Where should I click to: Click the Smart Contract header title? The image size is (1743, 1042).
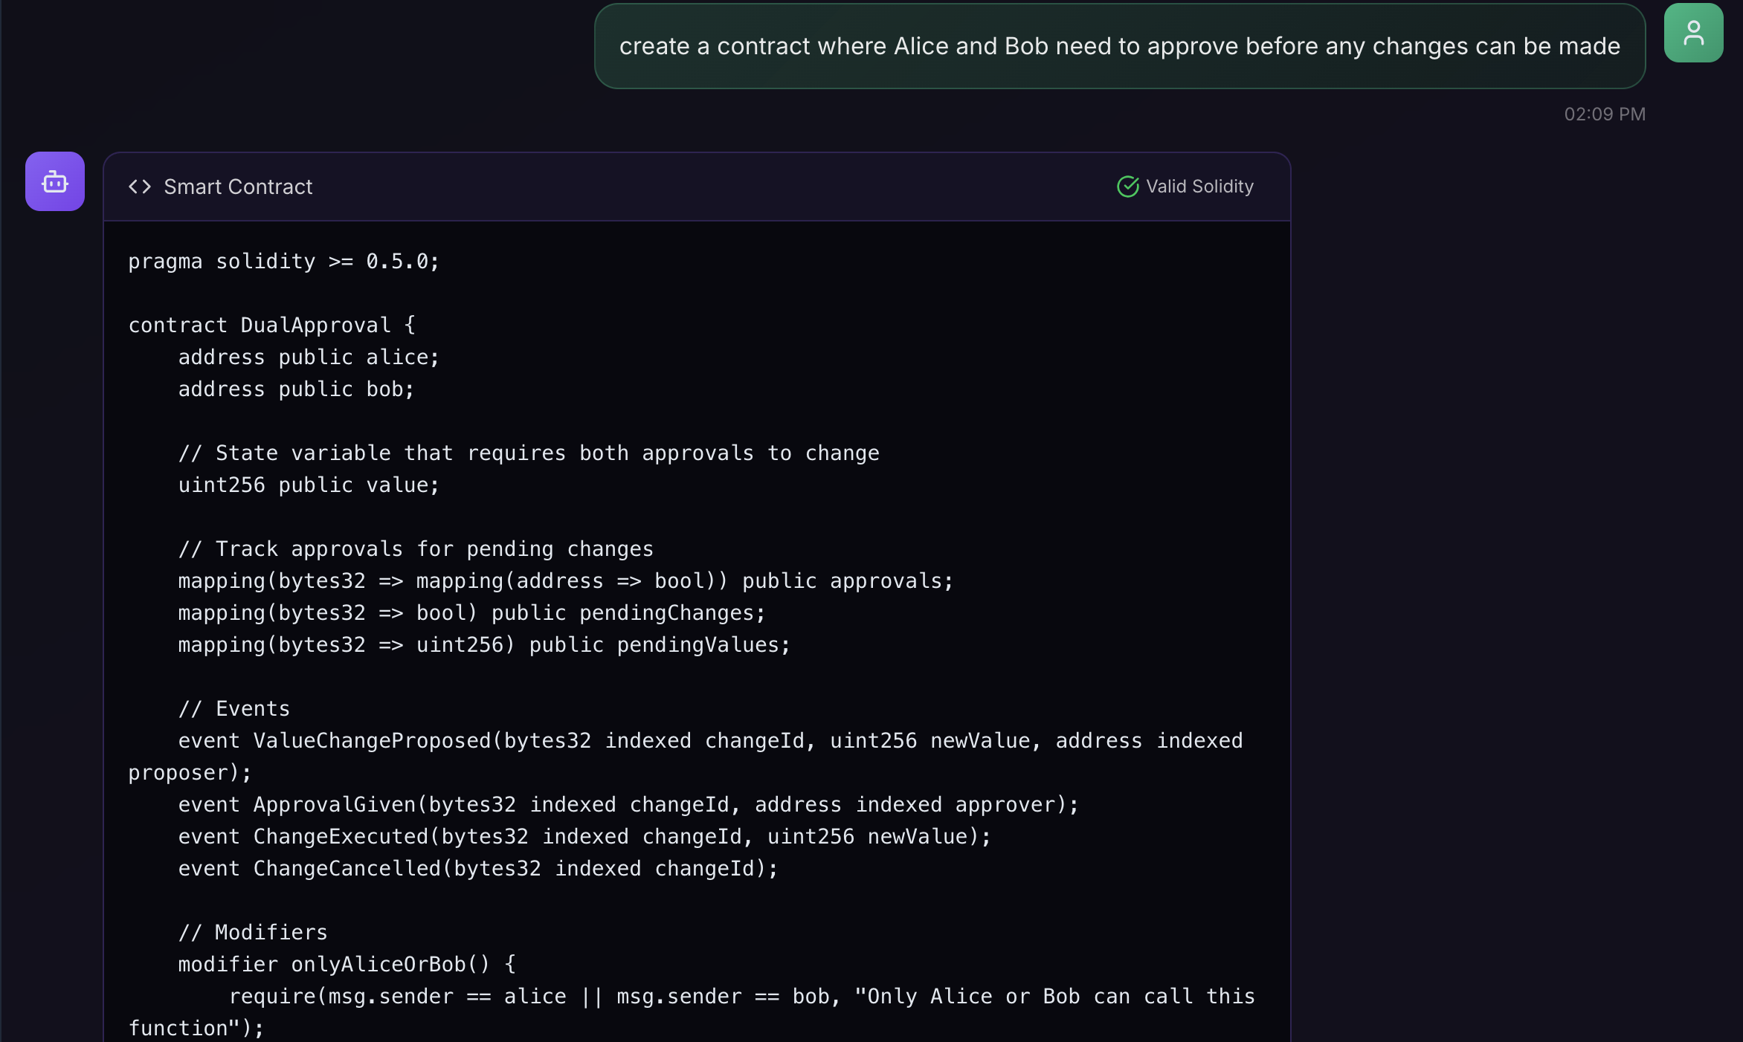[238, 187]
